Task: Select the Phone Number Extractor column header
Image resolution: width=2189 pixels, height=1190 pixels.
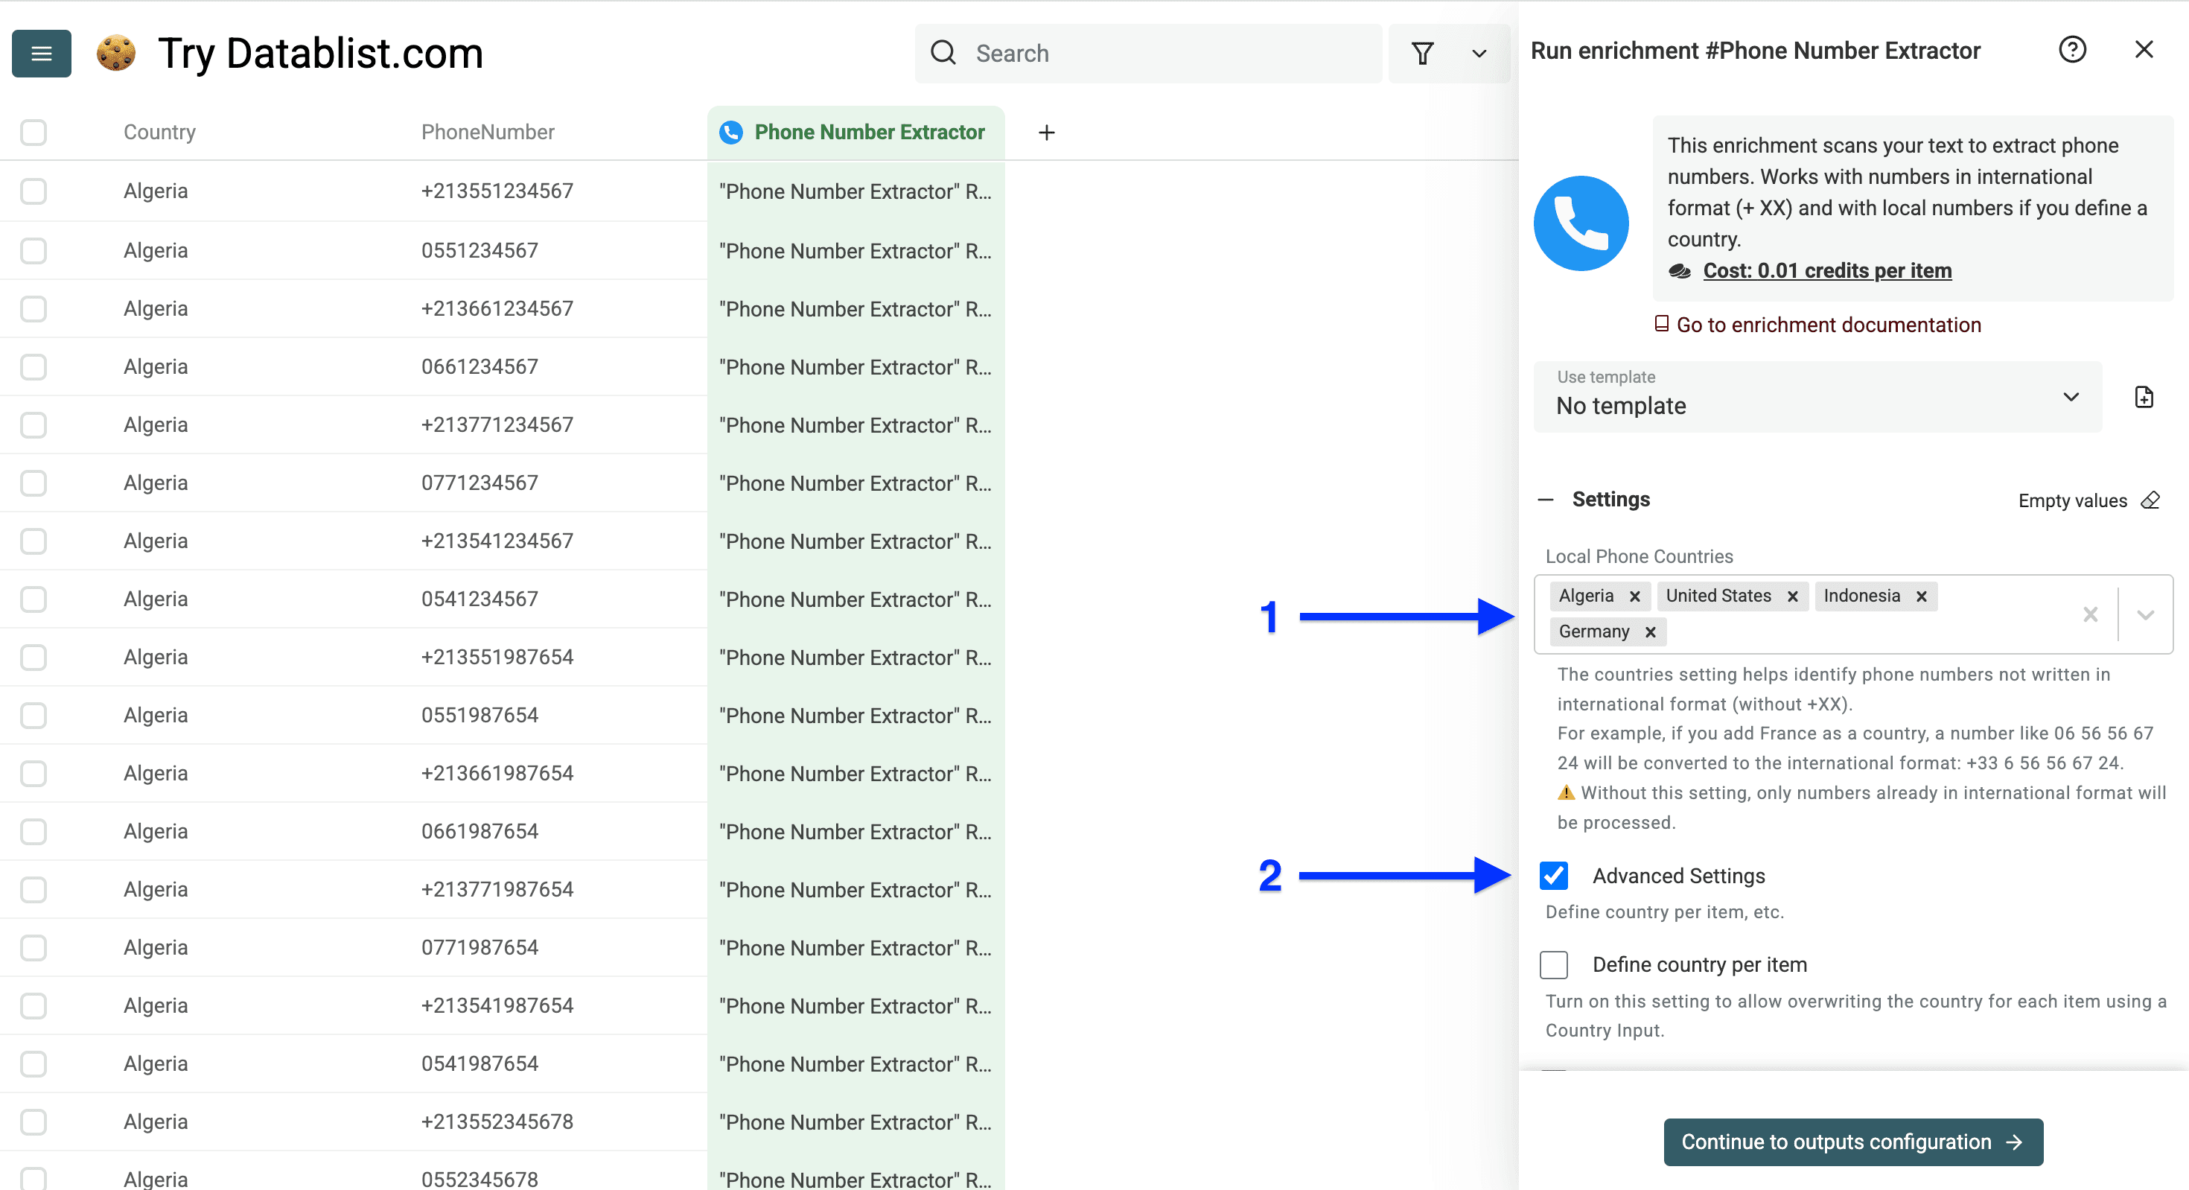Action: pos(870,132)
